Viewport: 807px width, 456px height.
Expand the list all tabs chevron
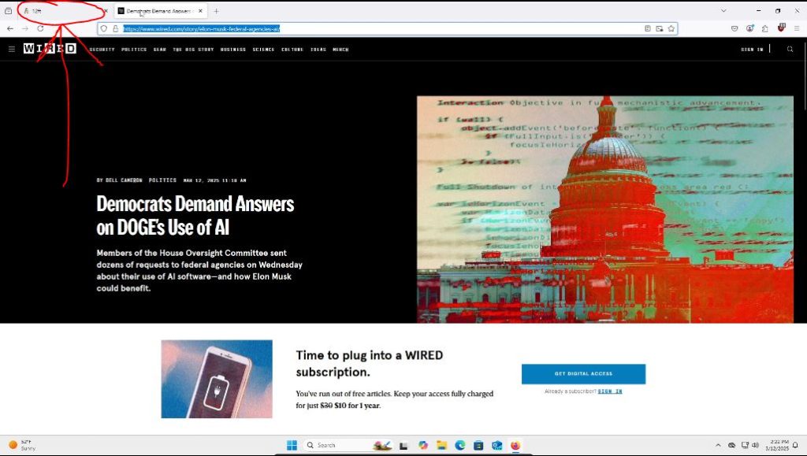[723, 11]
